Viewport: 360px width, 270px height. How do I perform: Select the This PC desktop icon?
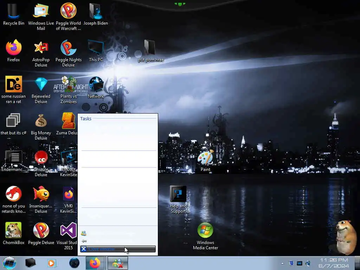[96, 51]
